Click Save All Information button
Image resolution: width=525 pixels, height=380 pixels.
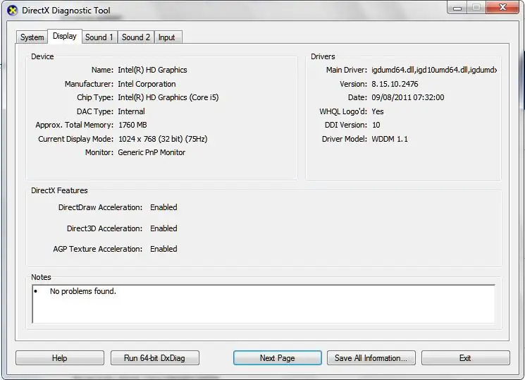click(x=371, y=358)
